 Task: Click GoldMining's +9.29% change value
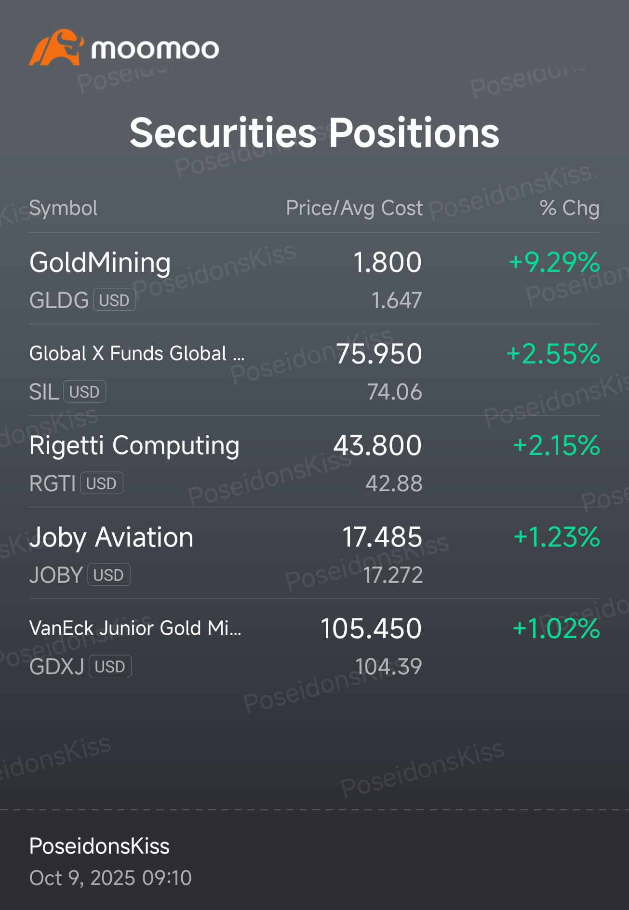pos(554,263)
